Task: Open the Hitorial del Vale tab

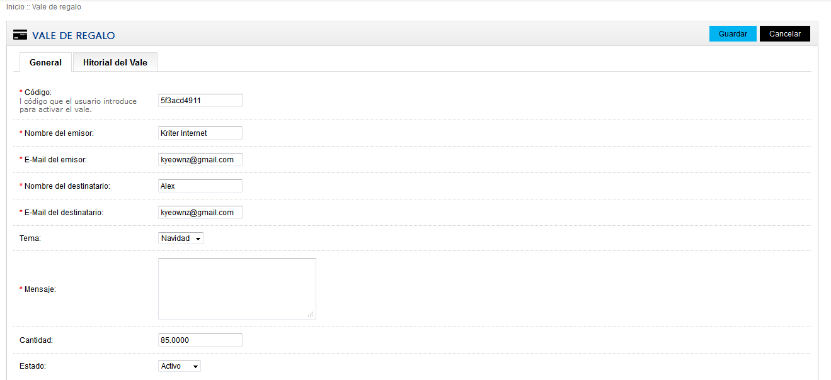Action: (115, 62)
